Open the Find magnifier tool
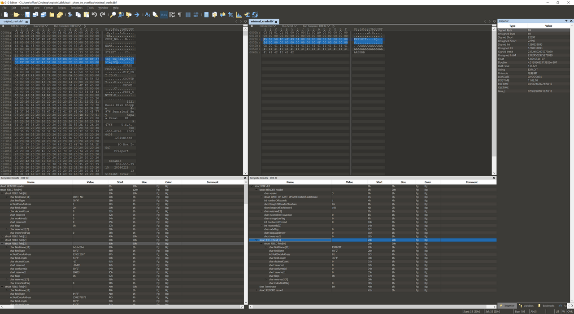Image resolution: width=574 pixels, height=314 pixels. (x=113, y=15)
